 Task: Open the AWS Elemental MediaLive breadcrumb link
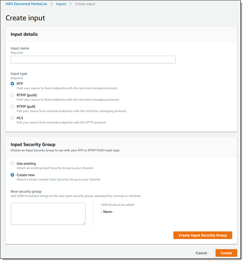[x=26, y=4]
